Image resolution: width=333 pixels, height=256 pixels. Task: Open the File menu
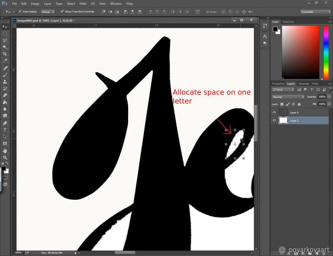pyautogui.click(x=14, y=4)
